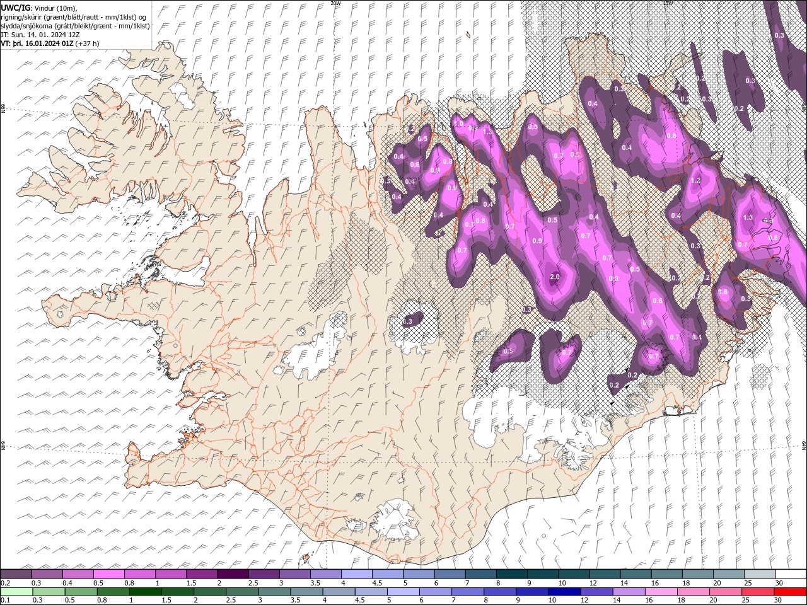Click the medium green 0.5 swatch, lower legend row
Viewport: 807px width, 605px height.
click(x=81, y=592)
